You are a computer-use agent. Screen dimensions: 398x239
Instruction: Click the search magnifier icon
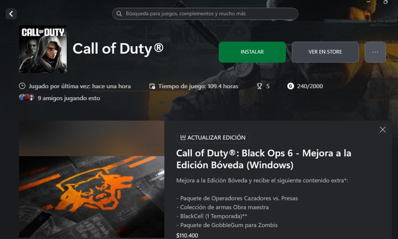pyautogui.click(x=119, y=14)
